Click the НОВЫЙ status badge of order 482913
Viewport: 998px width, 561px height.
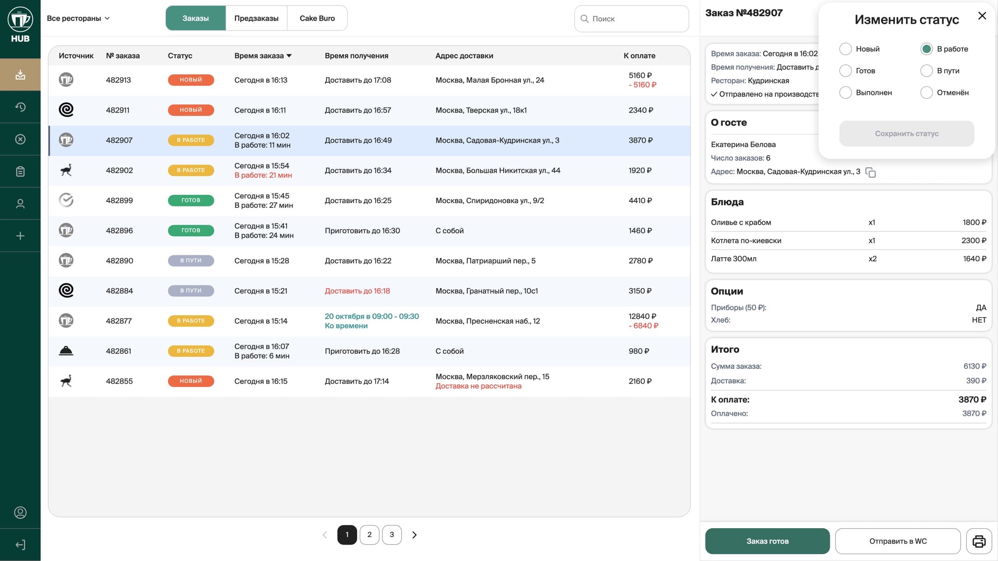click(191, 80)
